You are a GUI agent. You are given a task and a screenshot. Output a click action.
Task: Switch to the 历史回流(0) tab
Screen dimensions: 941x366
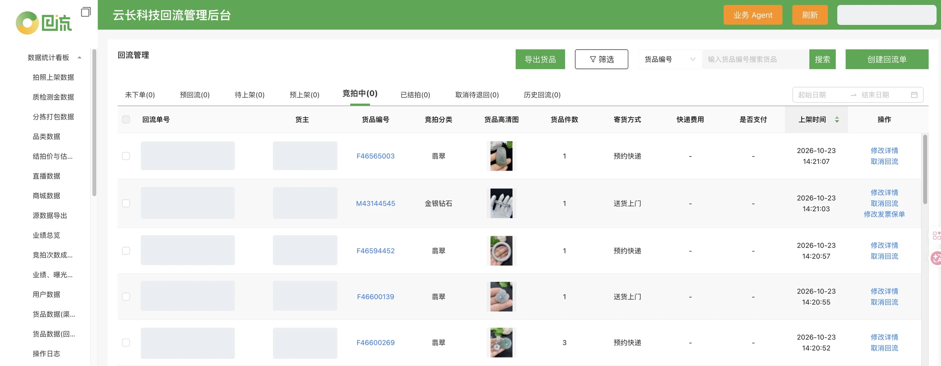(542, 95)
